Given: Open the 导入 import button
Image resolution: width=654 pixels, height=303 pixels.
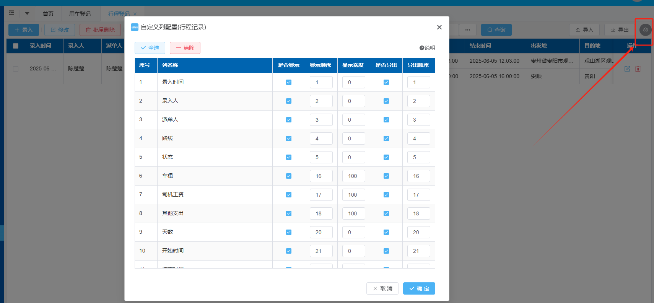Looking at the screenshot, I should coord(584,30).
